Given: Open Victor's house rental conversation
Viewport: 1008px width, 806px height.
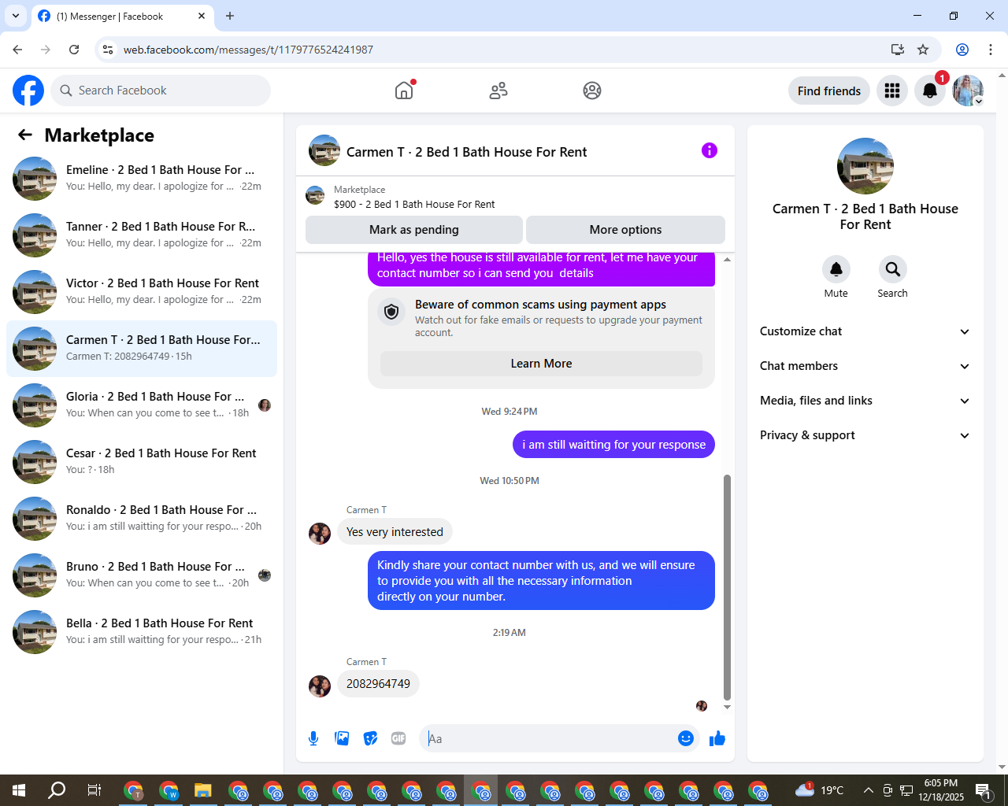Looking at the screenshot, I should click(142, 292).
